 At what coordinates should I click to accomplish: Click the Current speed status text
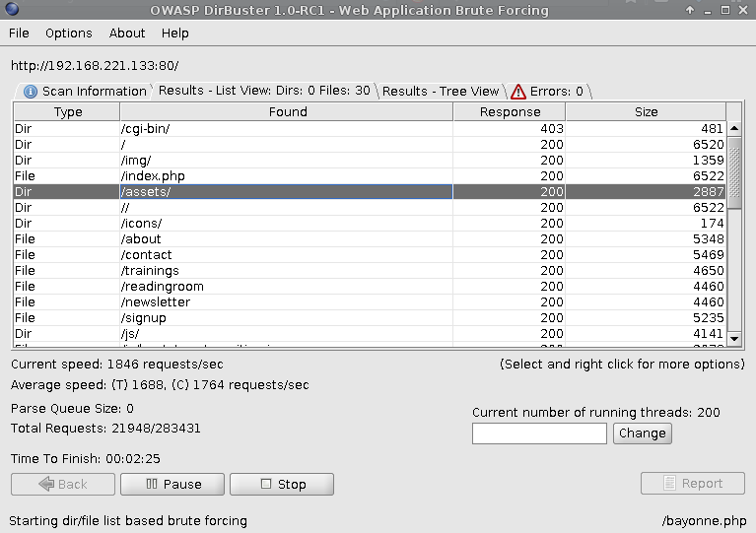point(117,365)
